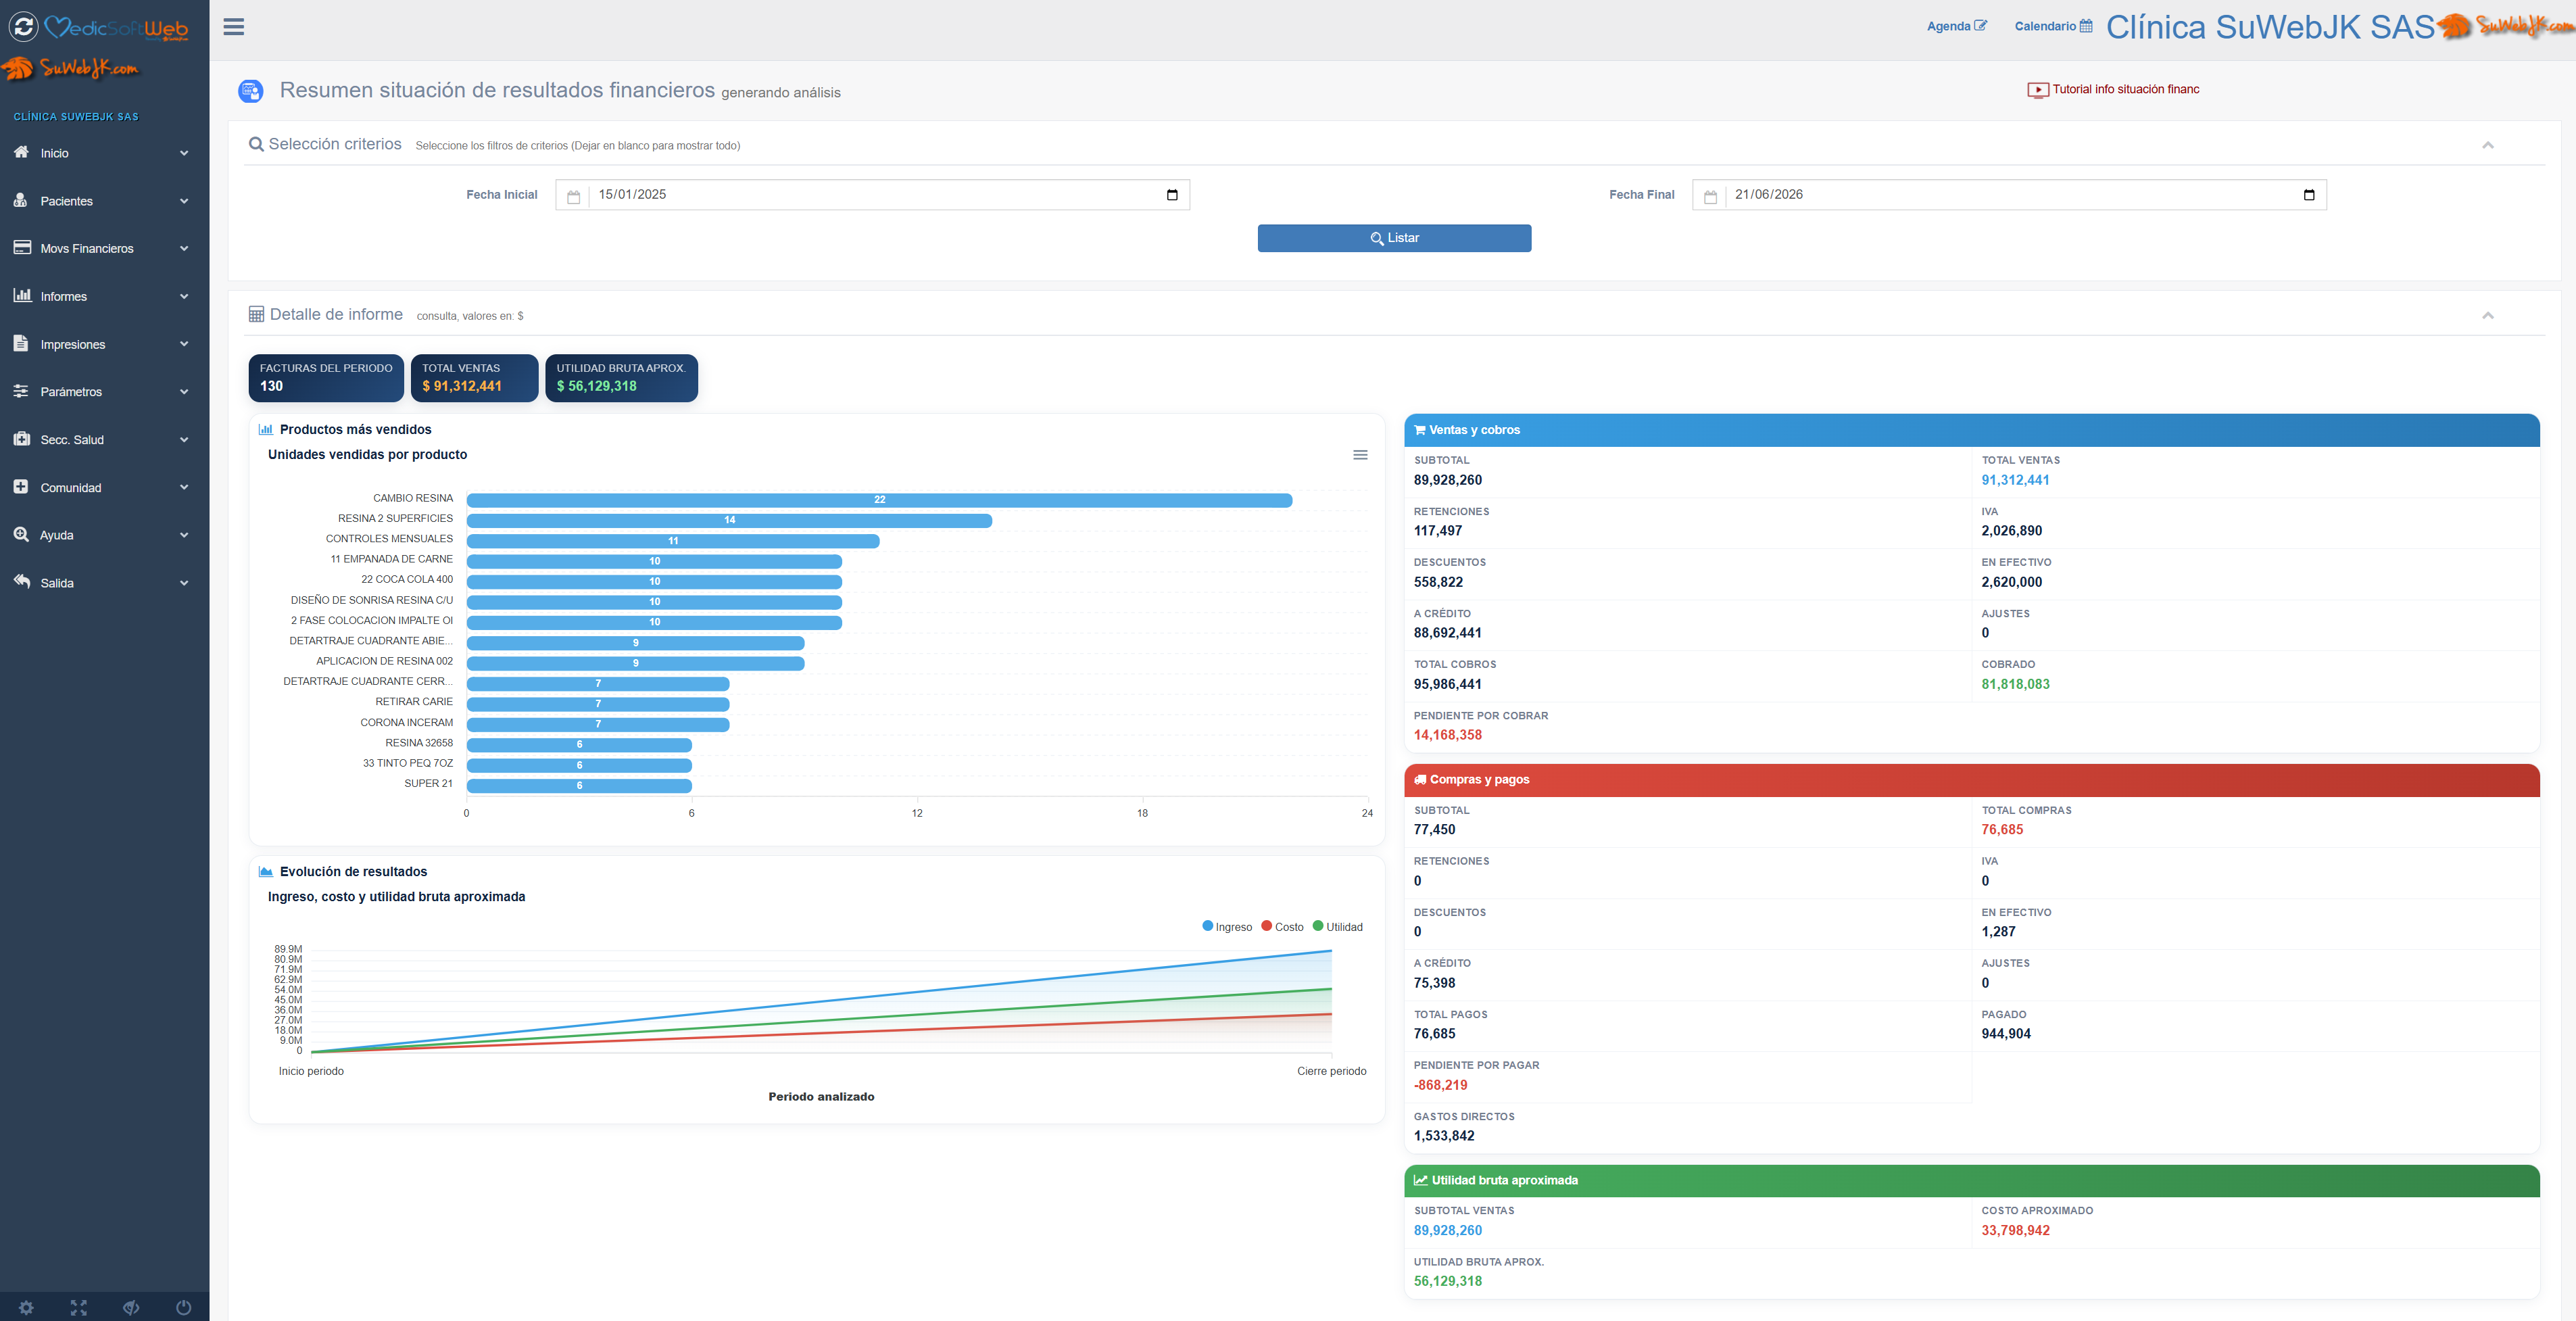This screenshot has width=2576, height=1321.
Task: Expand the Movs Financieros sidebar menu
Action: click(101, 248)
